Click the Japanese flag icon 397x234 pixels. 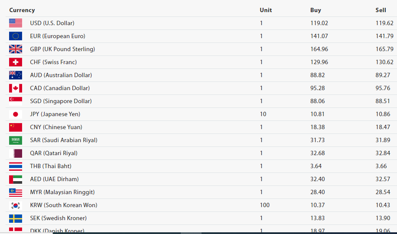click(16, 114)
